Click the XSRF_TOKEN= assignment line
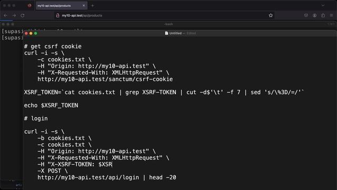Image resolution: width=337 pixels, height=190 pixels. click(x=164, y=92)
